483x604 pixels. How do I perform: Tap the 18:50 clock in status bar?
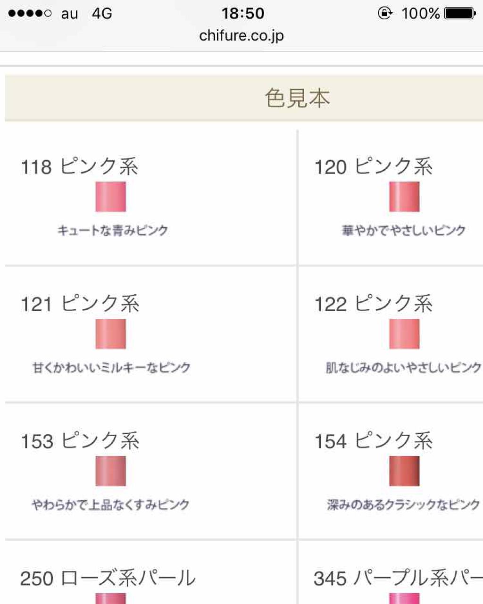pos(243,13)
